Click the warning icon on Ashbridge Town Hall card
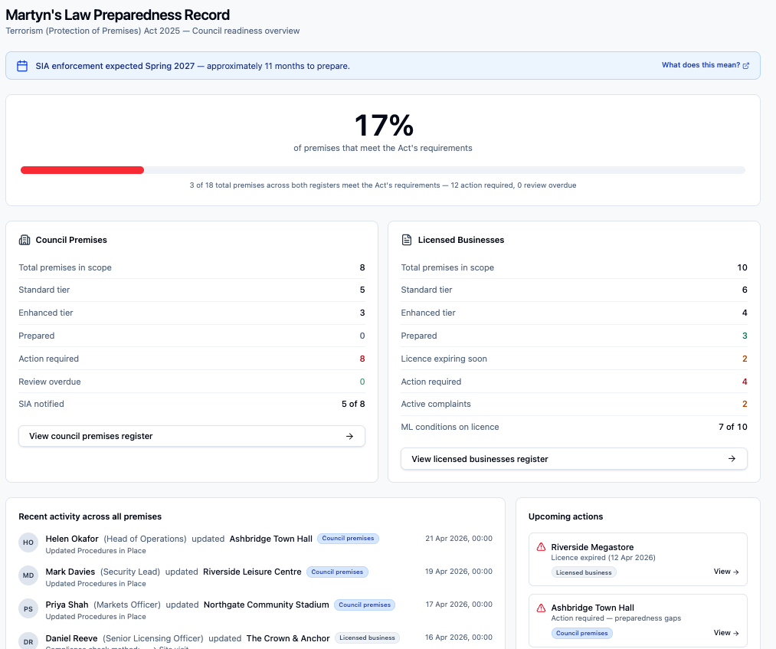 541,608
